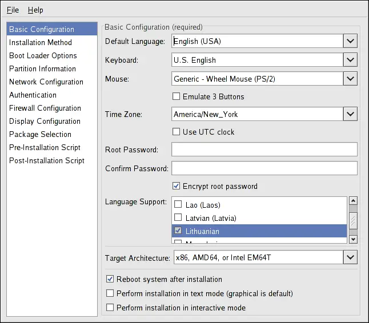Expand the Keyboard dropdown arrow

(350, 60)
